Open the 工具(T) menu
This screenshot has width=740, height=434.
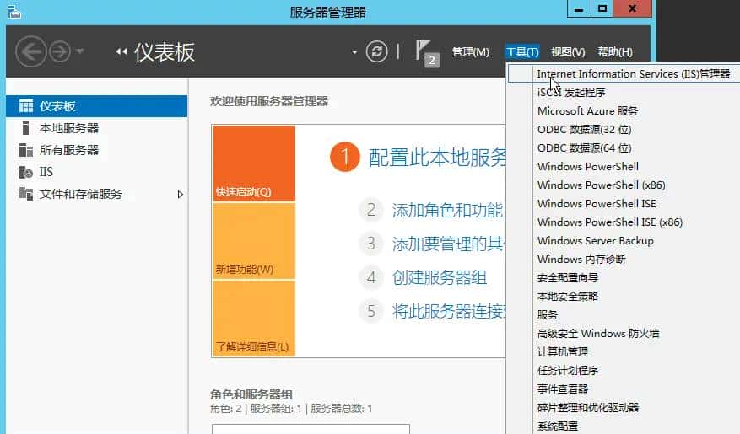522,52
